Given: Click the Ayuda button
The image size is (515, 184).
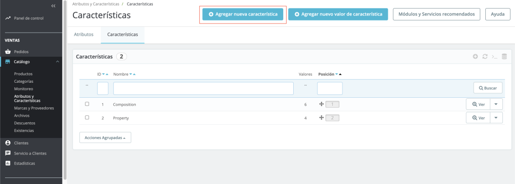Looking at the screenshot, I should (x=497, y=15).
